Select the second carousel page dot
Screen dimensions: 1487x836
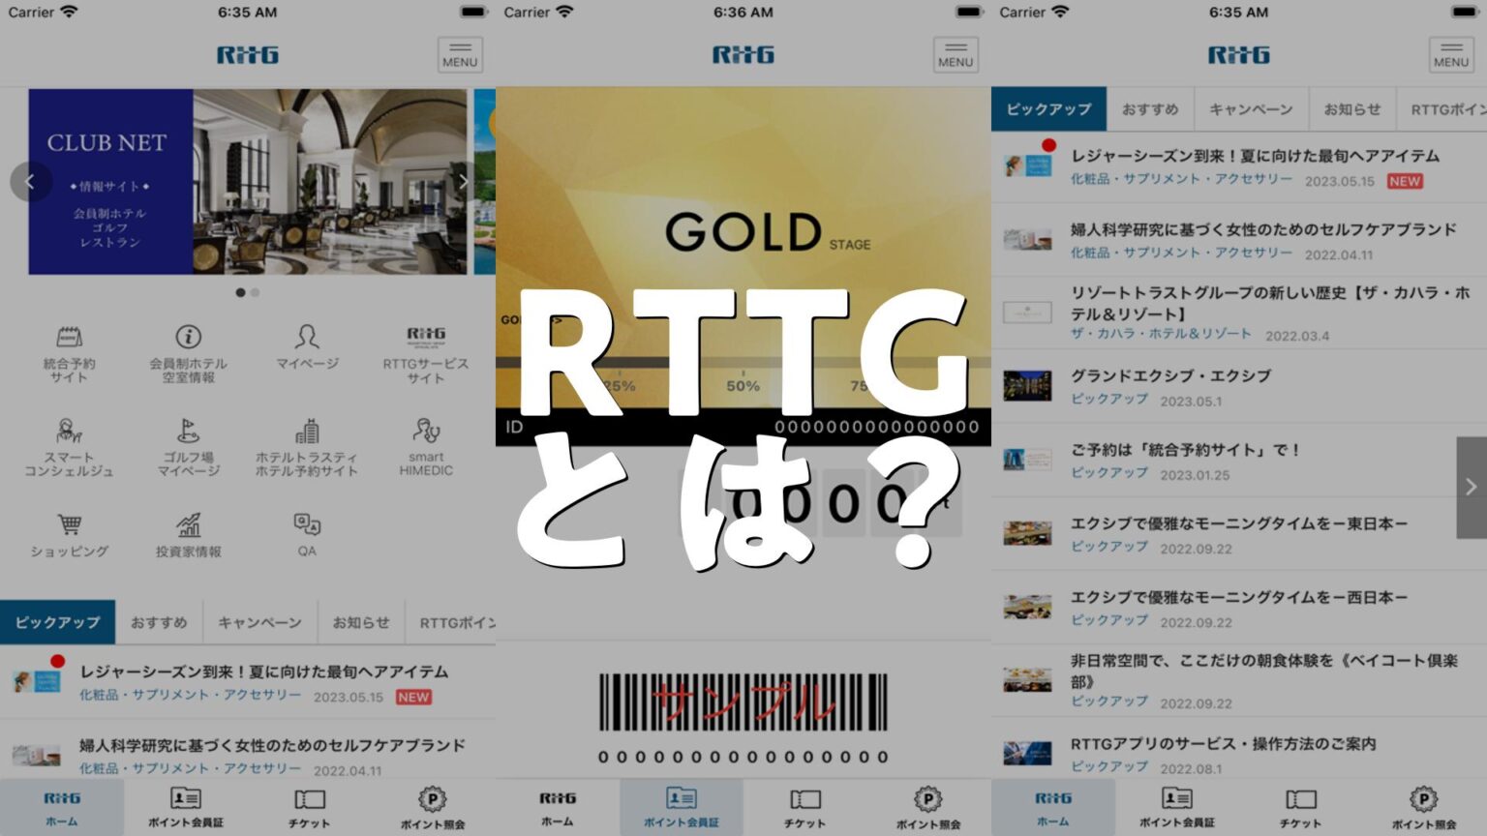(x=256, y=291)
